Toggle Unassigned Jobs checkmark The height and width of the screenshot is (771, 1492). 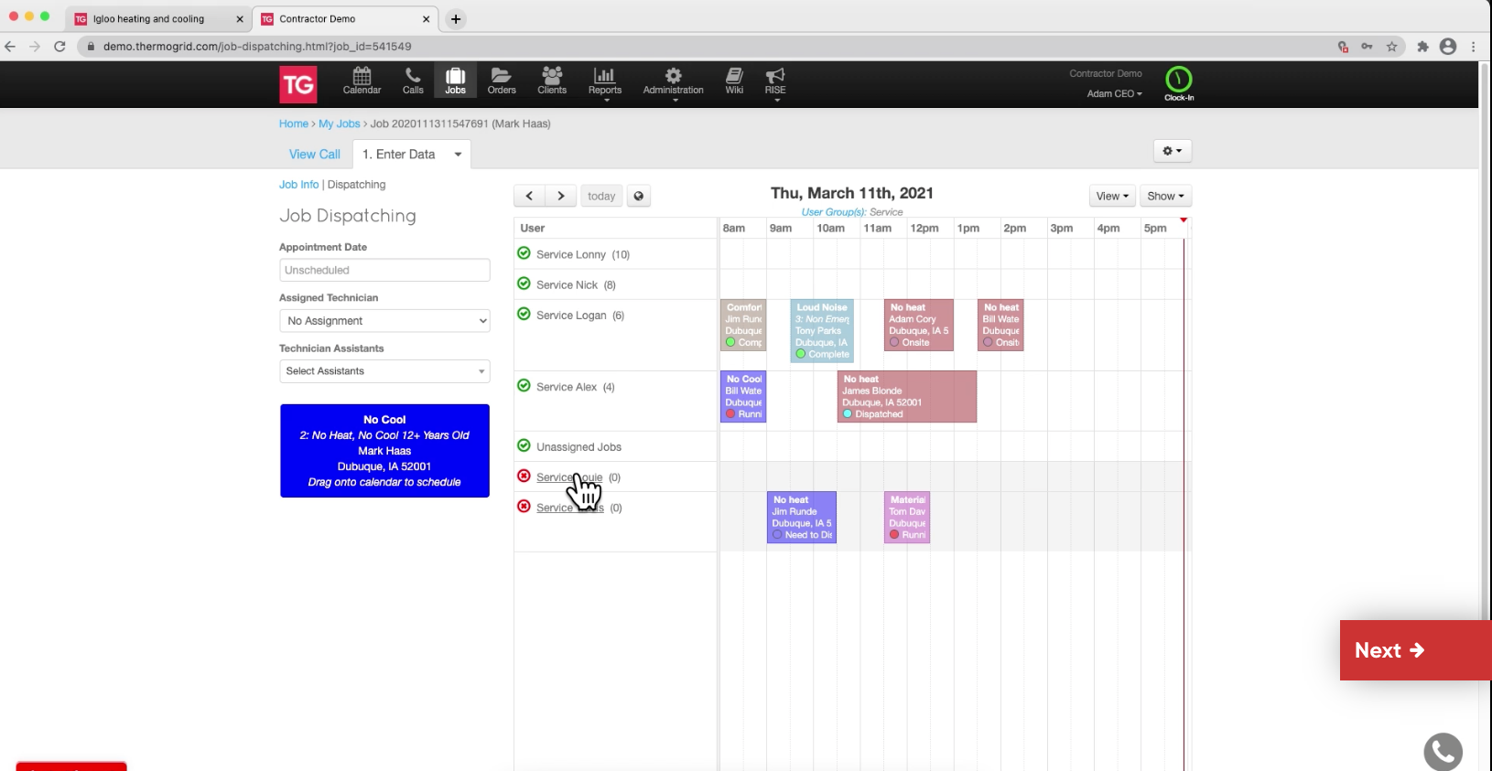point(524,445)
